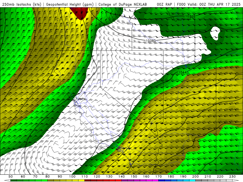Viewport: 243px width, 182px height.
Task: Click the '250mb Isotachs (kts)' title text
Action: [x=22, y=5]
